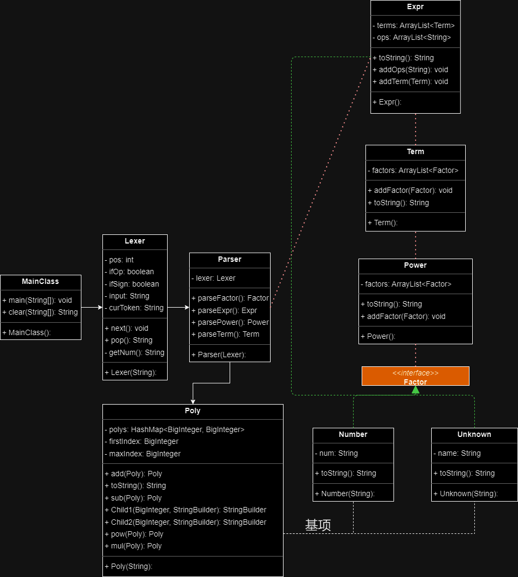Select the MainClass title bar
The height and width of the screenshot is (577, 518).
[x=40, y=282]
